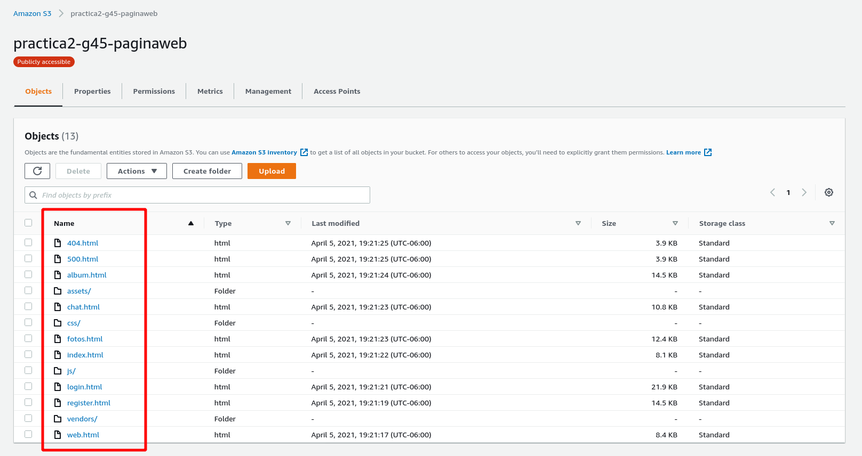Click file icon of web.html

(58, 435)
